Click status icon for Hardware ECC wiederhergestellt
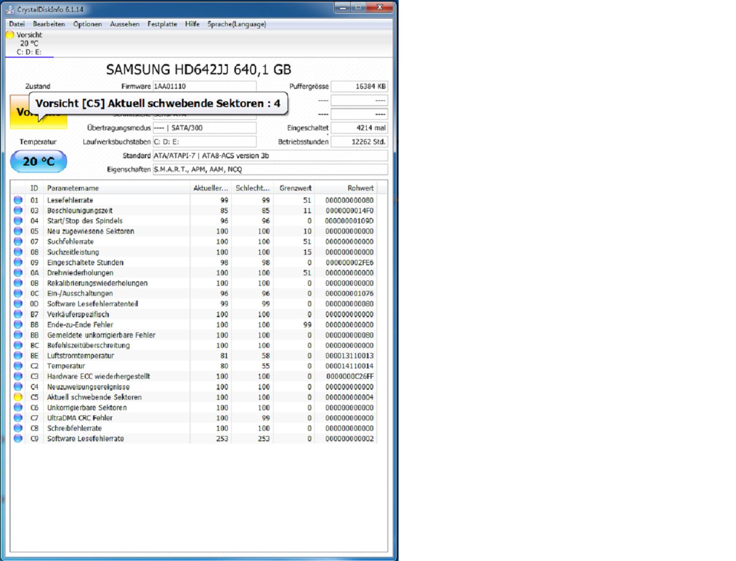This screenshot has height=561, width=736. pos(18,376)
